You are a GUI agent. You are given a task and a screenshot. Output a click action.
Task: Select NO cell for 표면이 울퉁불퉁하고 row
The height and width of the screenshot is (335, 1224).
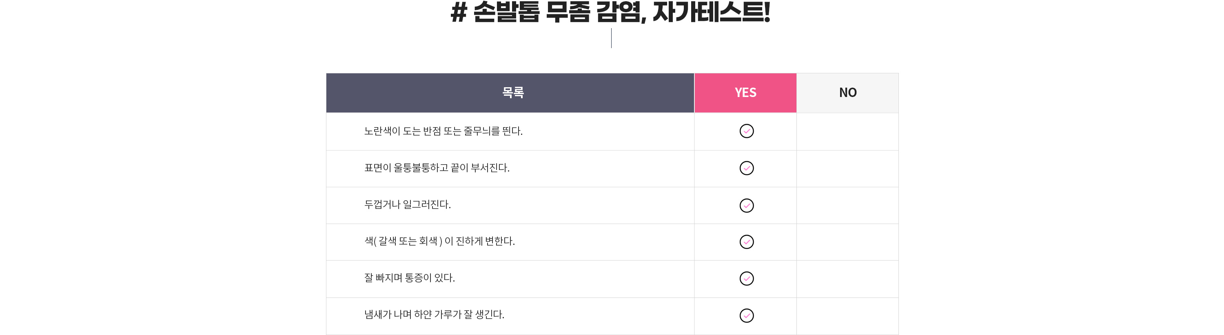(847, 168)
